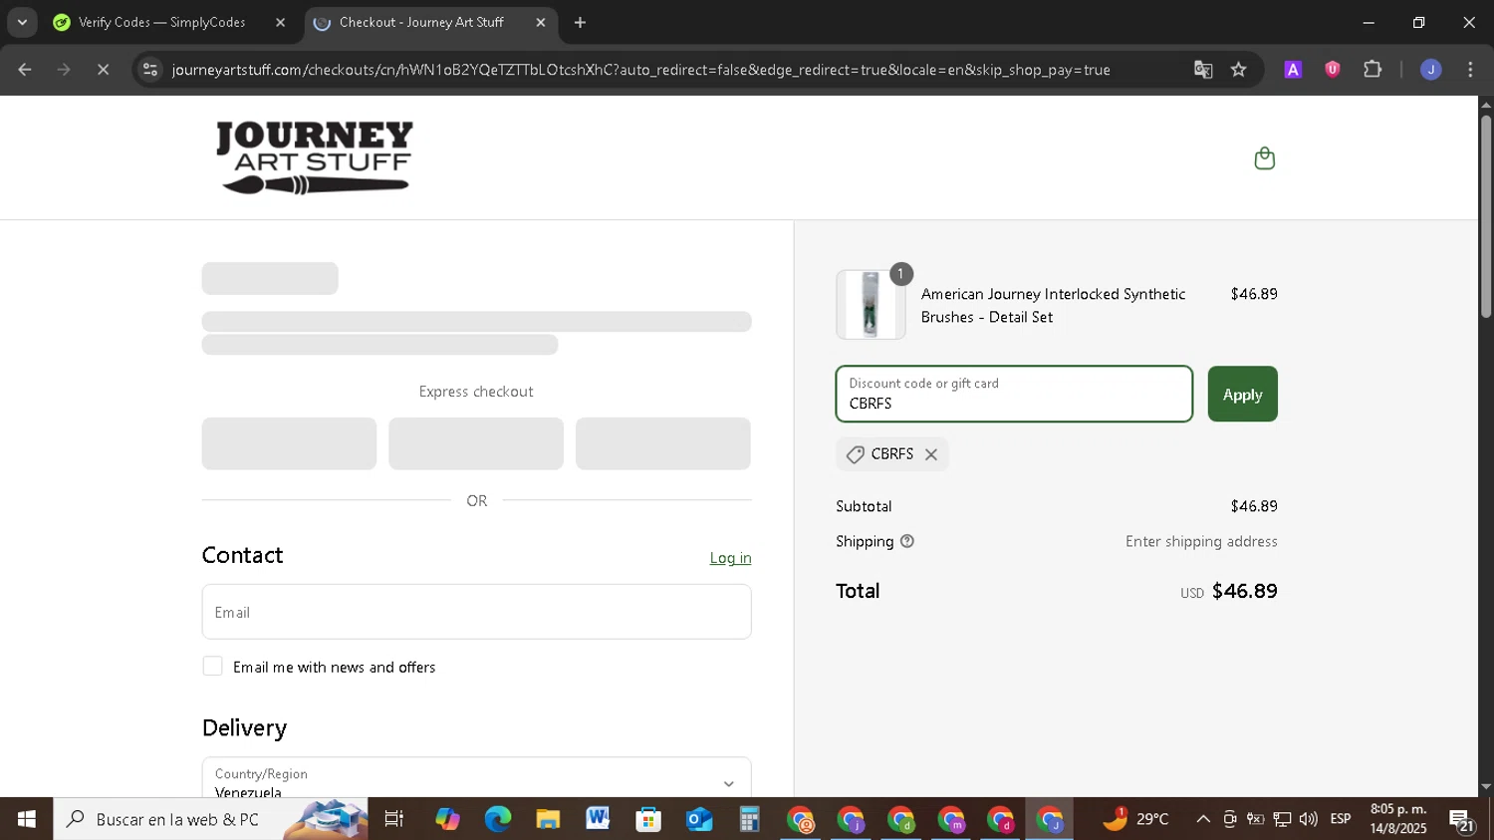This screenshot has height=840, width=1494.
Task: Close the Verify Codes tab
Action: coord(280,22)
